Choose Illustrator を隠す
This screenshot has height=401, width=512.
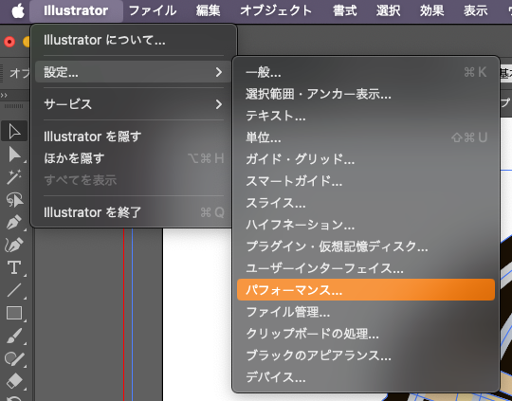(134, 137)
